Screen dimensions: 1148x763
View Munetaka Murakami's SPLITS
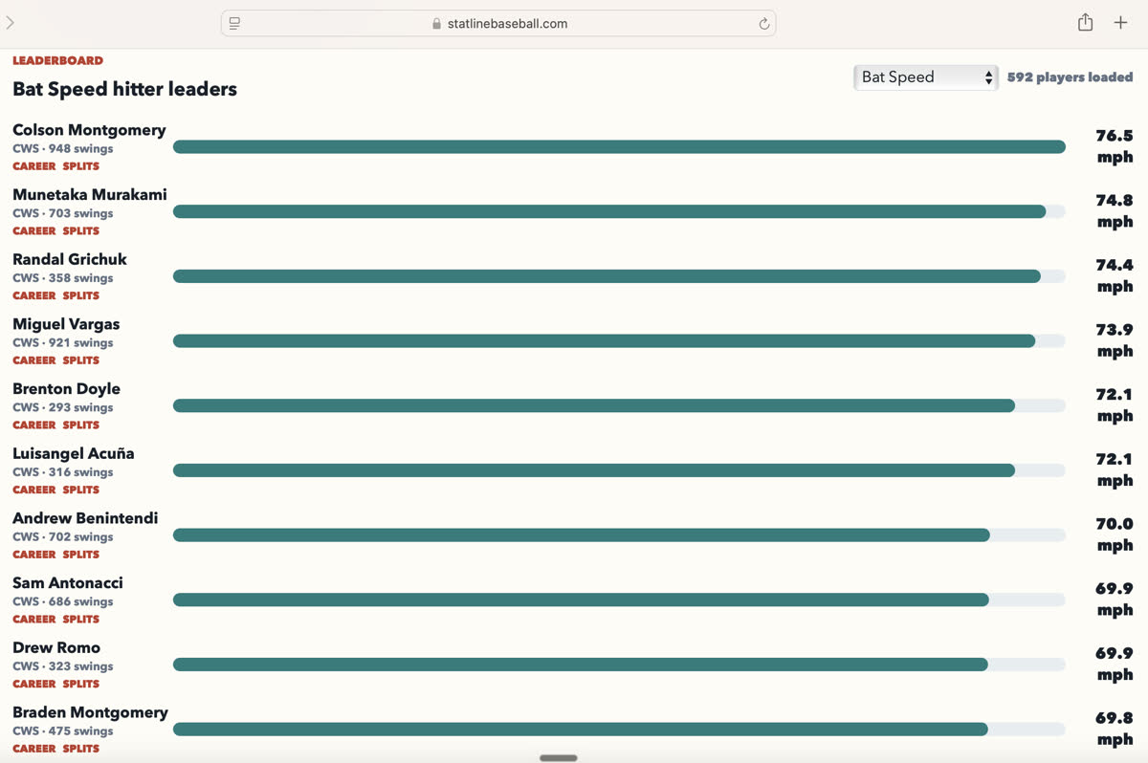[x=81, y=231]
